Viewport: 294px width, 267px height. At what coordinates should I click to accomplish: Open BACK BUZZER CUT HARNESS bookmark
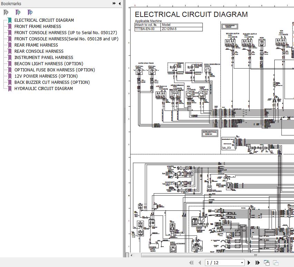coord(52,82)
